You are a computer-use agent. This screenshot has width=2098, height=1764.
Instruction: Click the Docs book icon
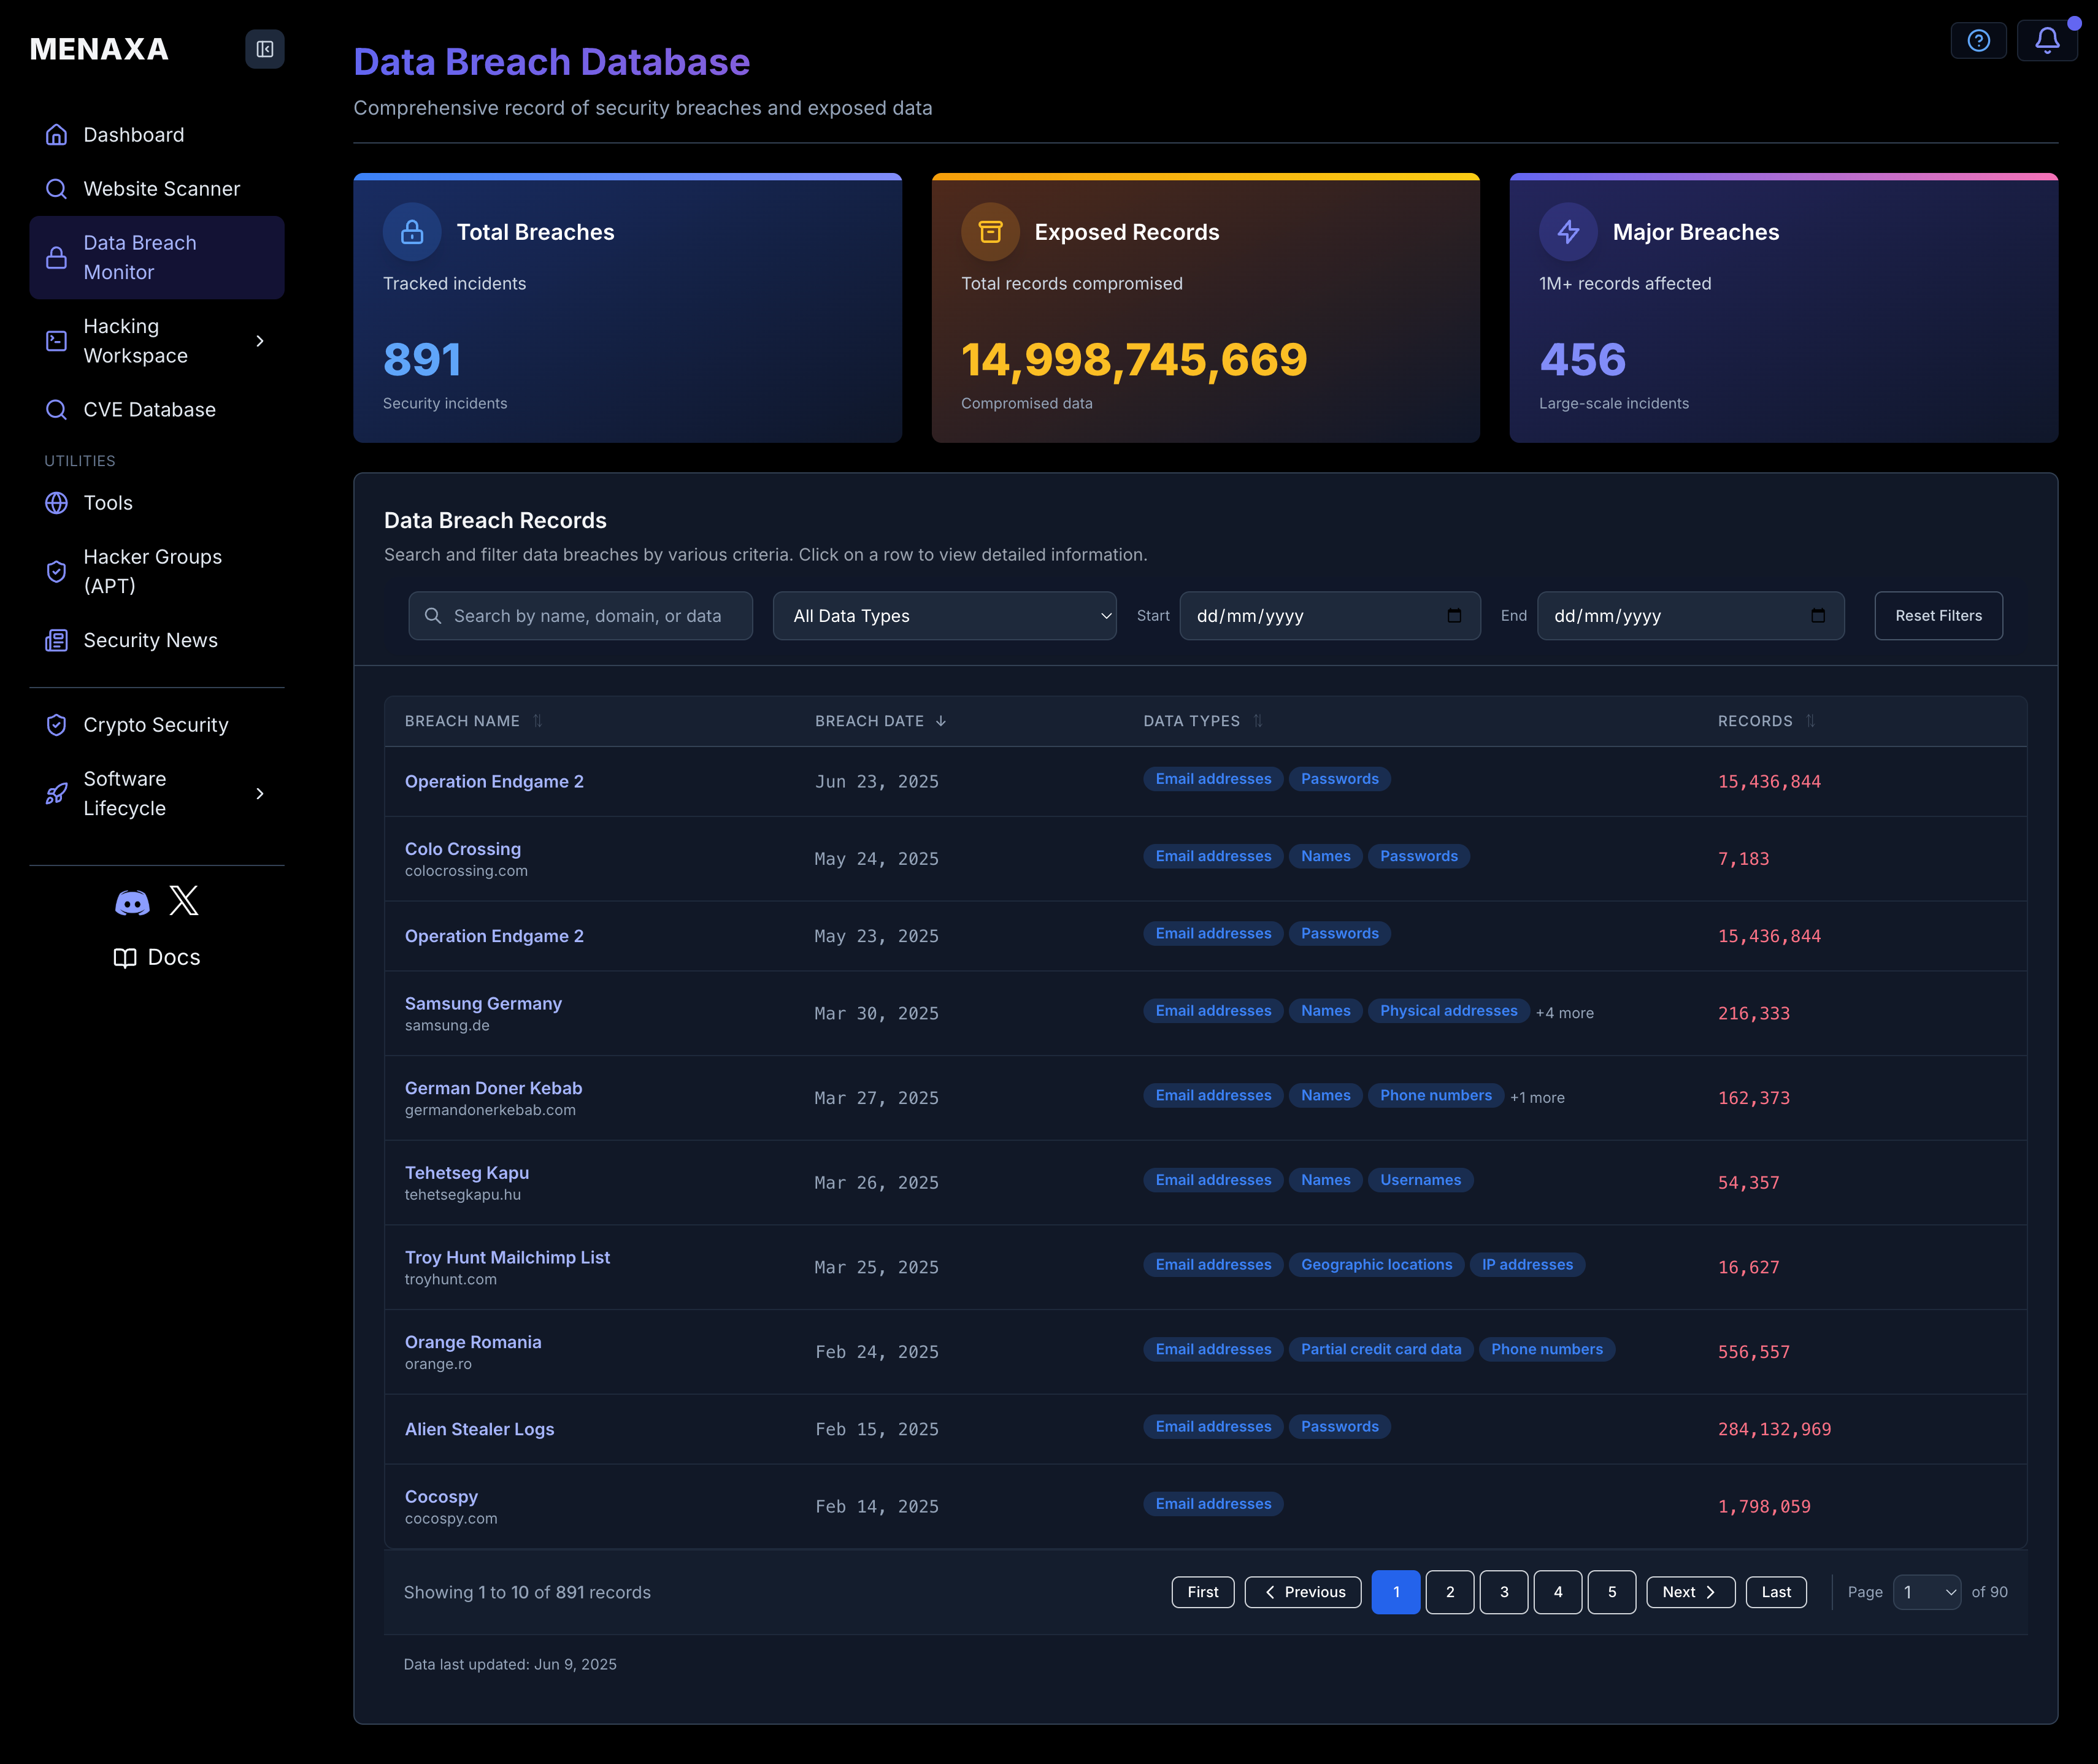(125, 958)
